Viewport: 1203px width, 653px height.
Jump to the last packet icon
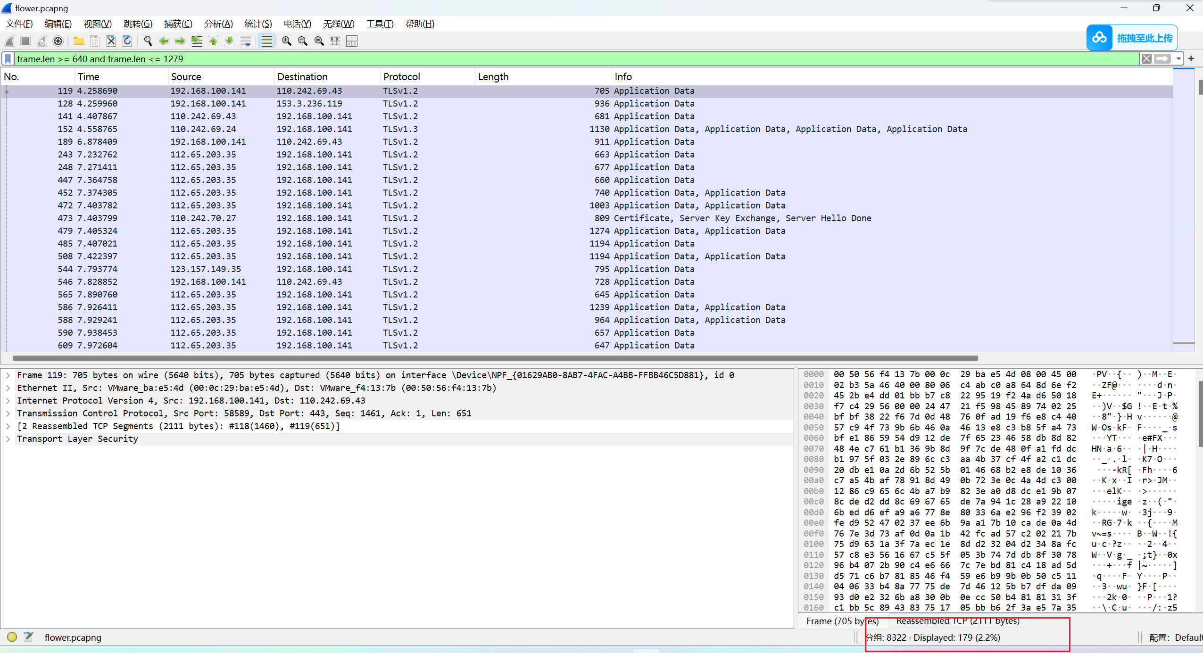click(229, 41)
